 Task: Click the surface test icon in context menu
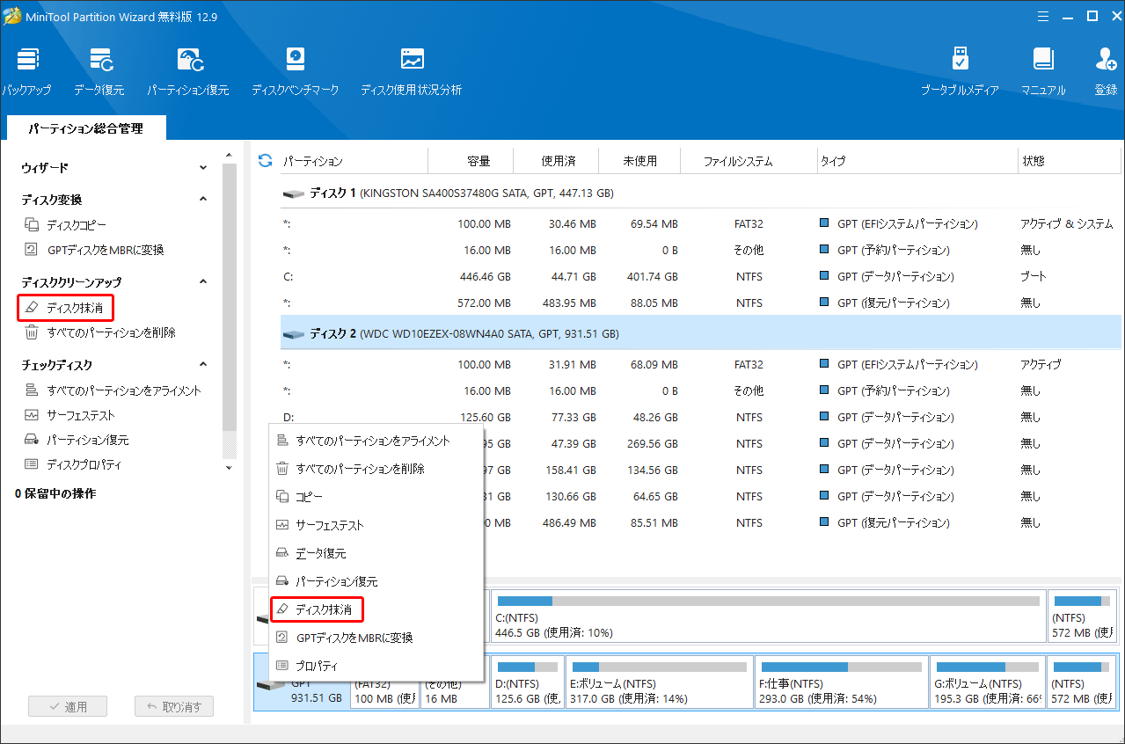click(x=282, y=525)
